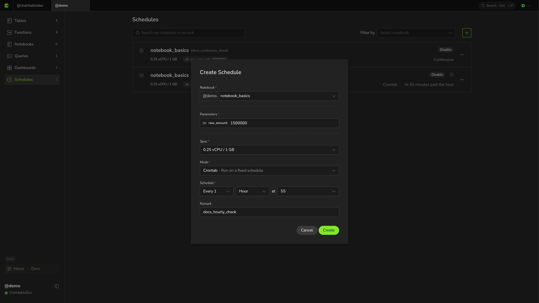Click the Home grid icon
The image size is (539, 303).
click(10, 269)
